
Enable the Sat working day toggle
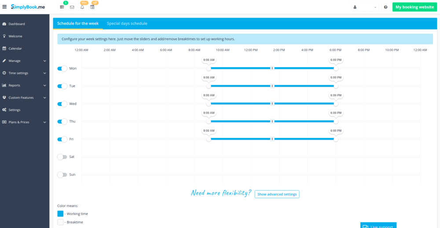click(x=62, y=157)
